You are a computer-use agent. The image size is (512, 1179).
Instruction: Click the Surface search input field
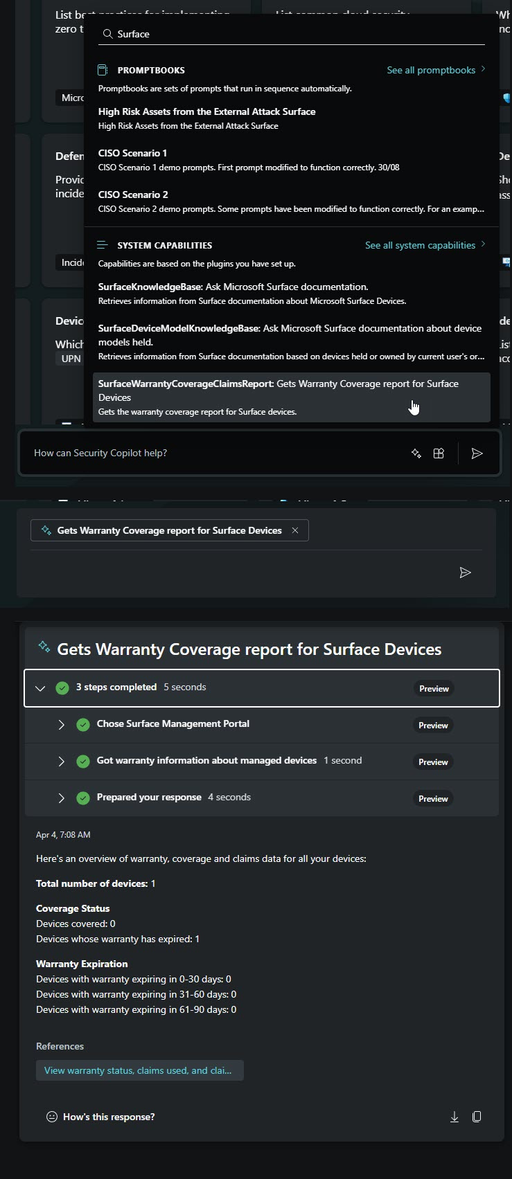(x=291, y=33)
